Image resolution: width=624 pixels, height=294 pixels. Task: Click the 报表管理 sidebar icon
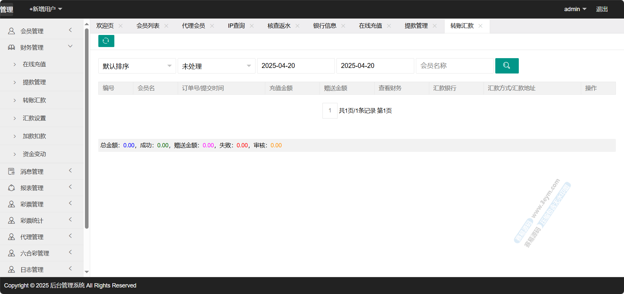(11, 188)
